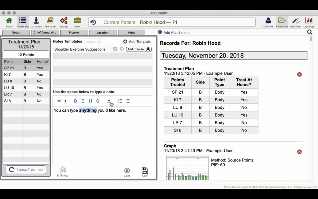Open the Patient List
318x199 pixels.
[23, 22]
